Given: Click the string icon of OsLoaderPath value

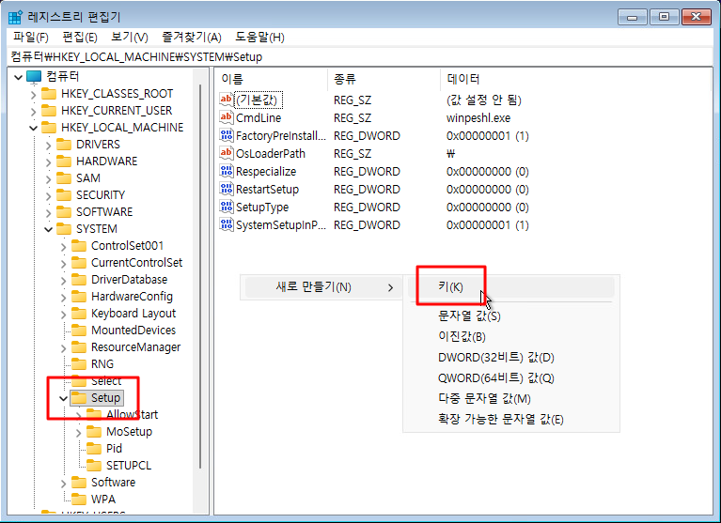Looking at the screenshot, I should click(227, 153).
